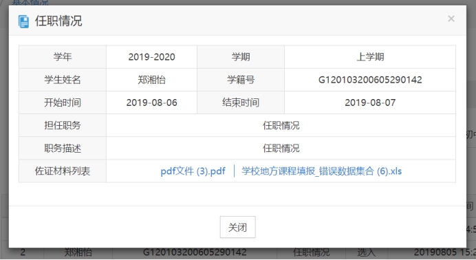
Task: Select the student ID G120103200605290142 in the dialog
Action: 370,80
